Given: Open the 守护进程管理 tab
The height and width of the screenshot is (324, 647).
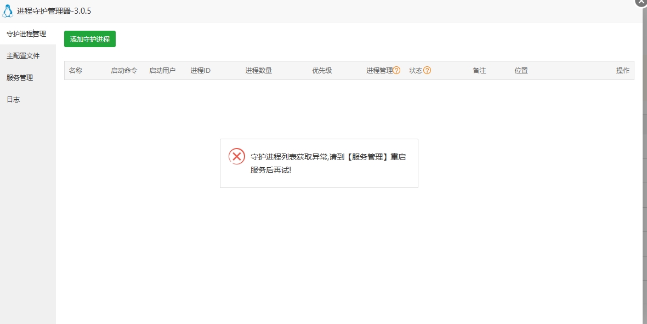Looking at the screenshot, I should (27, 34).
